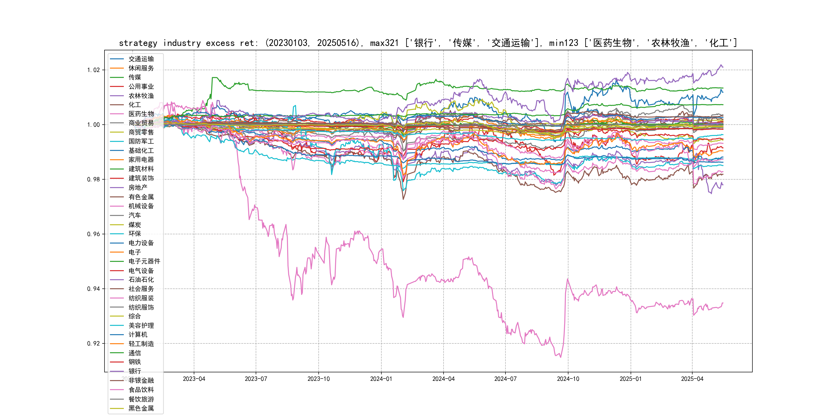Select the 食品饮料 legend entry

(141, 390)
